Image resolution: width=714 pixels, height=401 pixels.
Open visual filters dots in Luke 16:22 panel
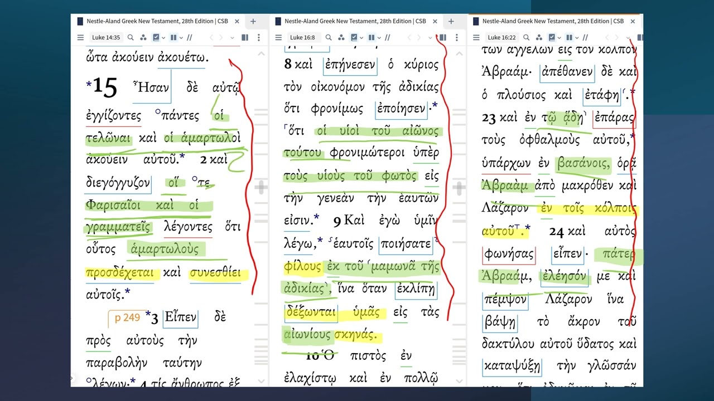coord(539,37)
